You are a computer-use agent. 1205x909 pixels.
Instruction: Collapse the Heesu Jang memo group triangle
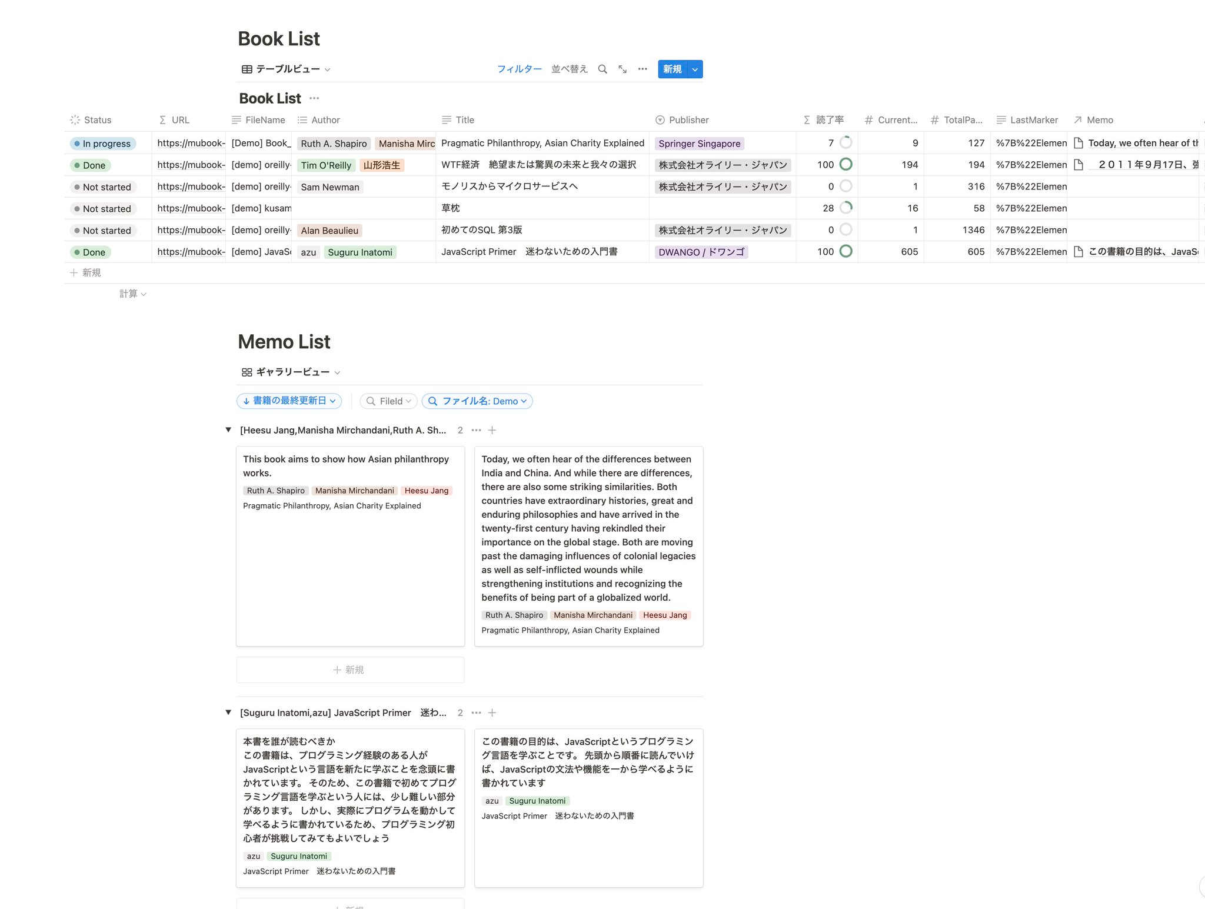pos(228,430)
